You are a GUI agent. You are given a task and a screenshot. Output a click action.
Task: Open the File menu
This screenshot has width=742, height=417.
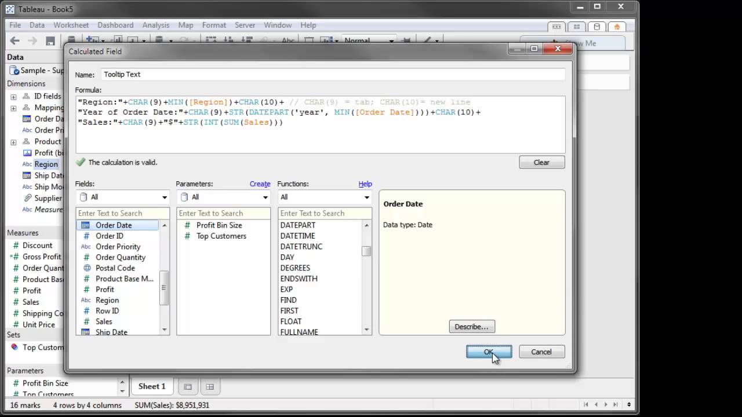tap(15, 25)
